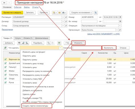Open the document movements report icon dropdown
Viewport: 135px width, 109px height.
pos(55,12)
